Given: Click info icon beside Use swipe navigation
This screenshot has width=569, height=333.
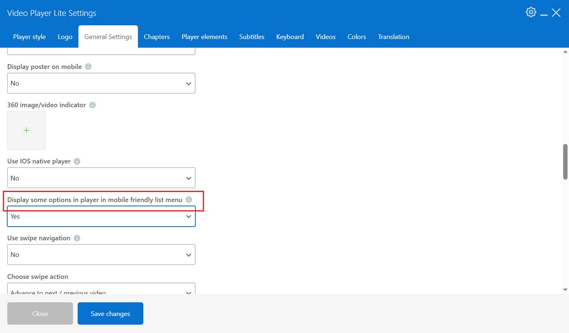Looking at the screenshot, I should [77, 238].
